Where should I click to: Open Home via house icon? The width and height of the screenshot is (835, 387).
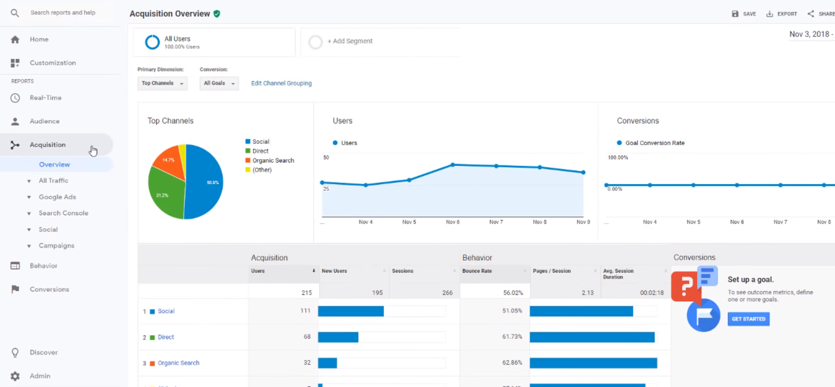click(15, 40)
